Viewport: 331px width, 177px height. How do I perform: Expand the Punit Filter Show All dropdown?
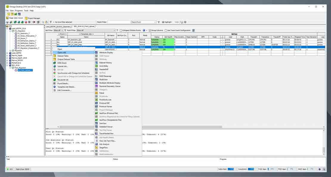click(x=114, y=30)
